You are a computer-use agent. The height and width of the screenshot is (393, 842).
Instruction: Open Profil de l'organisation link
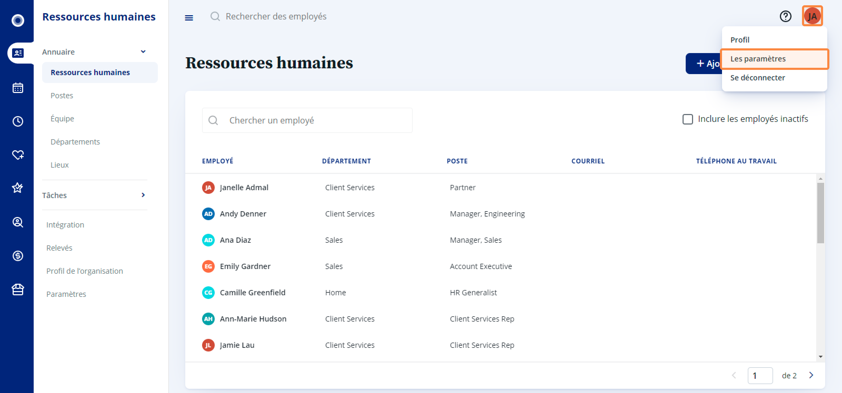pos(84,271)
